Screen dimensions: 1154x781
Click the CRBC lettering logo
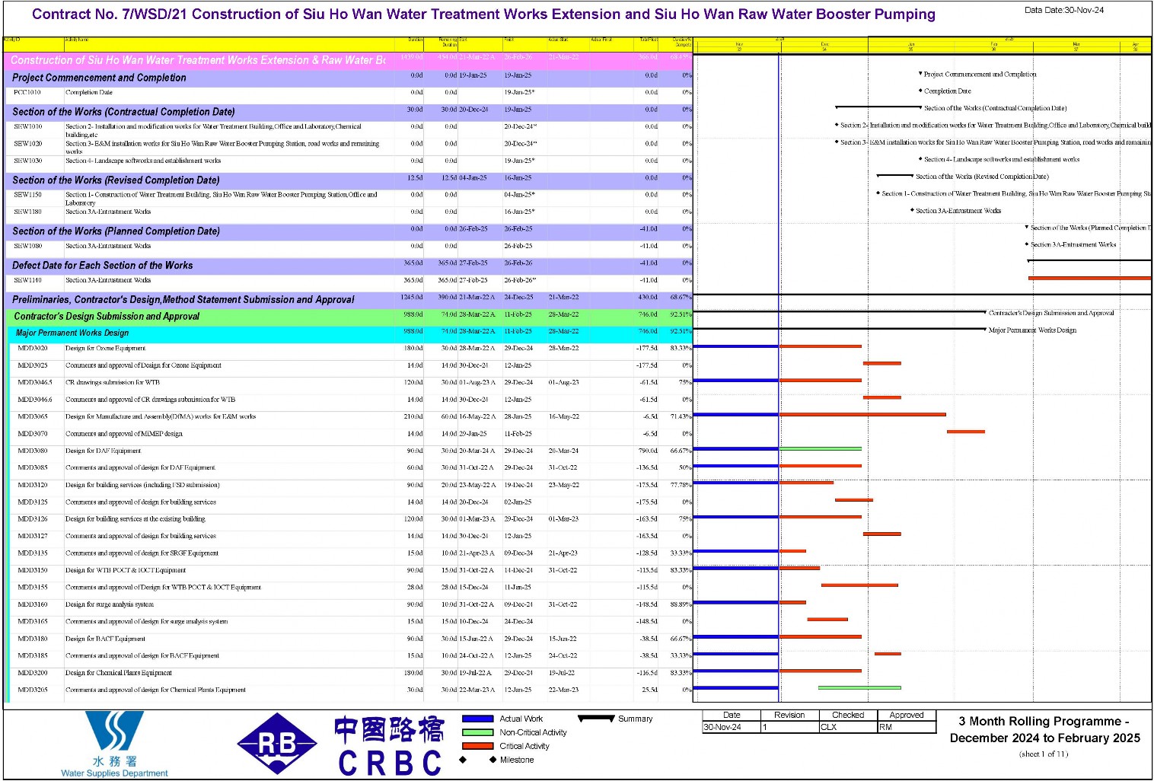tap(390, 763)
